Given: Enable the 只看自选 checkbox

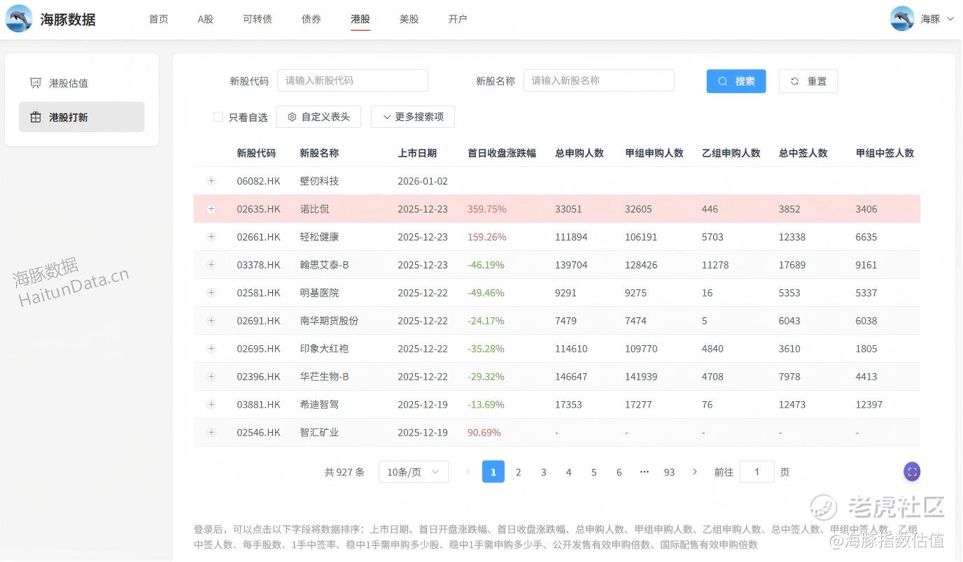Looking at the screenshot, I should [218, 117].
